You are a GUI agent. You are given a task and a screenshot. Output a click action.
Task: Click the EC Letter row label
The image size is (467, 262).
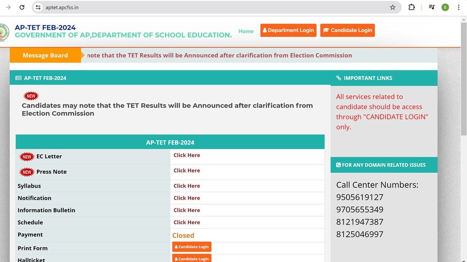coord(49,157)
